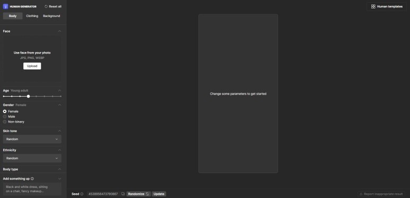Click the Human Generator logo icon

5,6
